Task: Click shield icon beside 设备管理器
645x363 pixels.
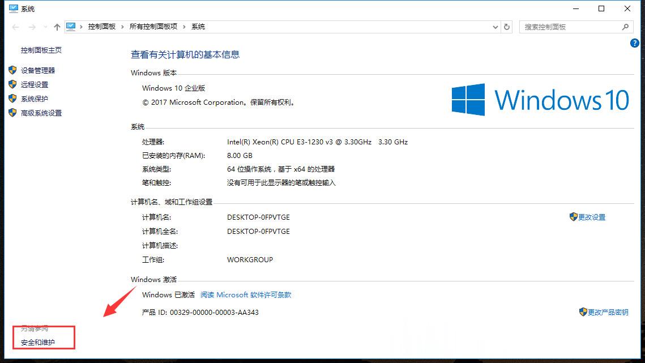Action: tap(12, 70)
